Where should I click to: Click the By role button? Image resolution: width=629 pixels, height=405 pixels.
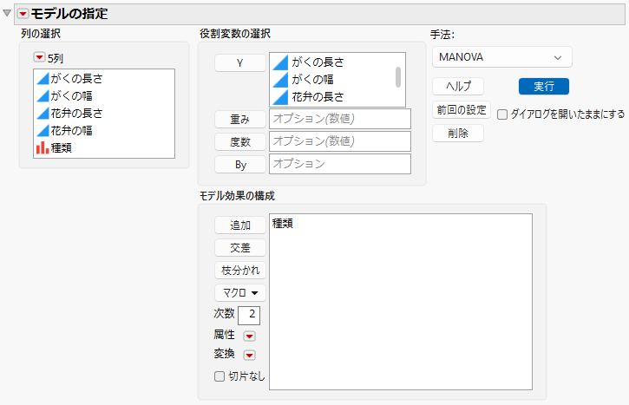(x=239, y=165)
